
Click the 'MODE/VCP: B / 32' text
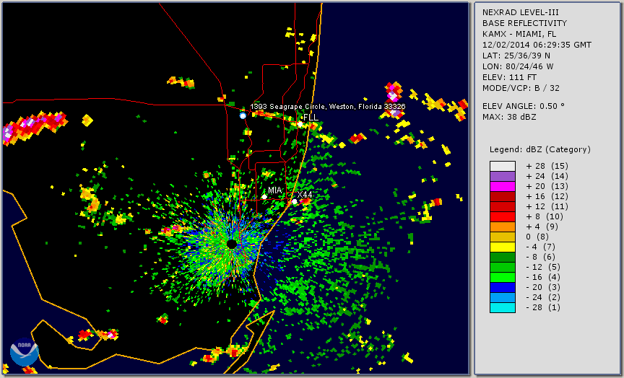pyautogui.click(x=521, y=88)
